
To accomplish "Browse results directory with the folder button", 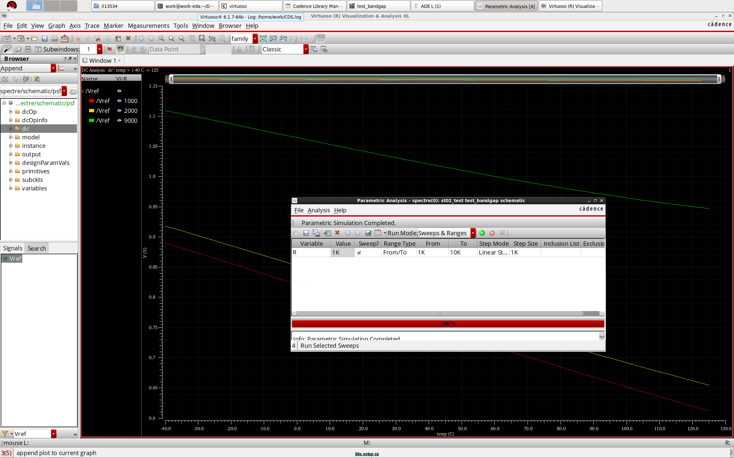I will [73, 91].
